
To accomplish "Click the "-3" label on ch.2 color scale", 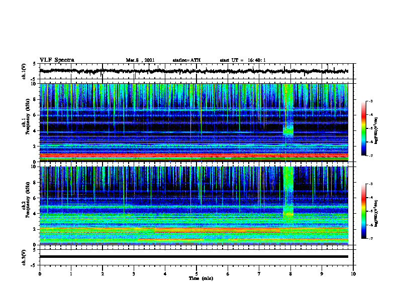I will pyautogui.click(x=370, y=184).
